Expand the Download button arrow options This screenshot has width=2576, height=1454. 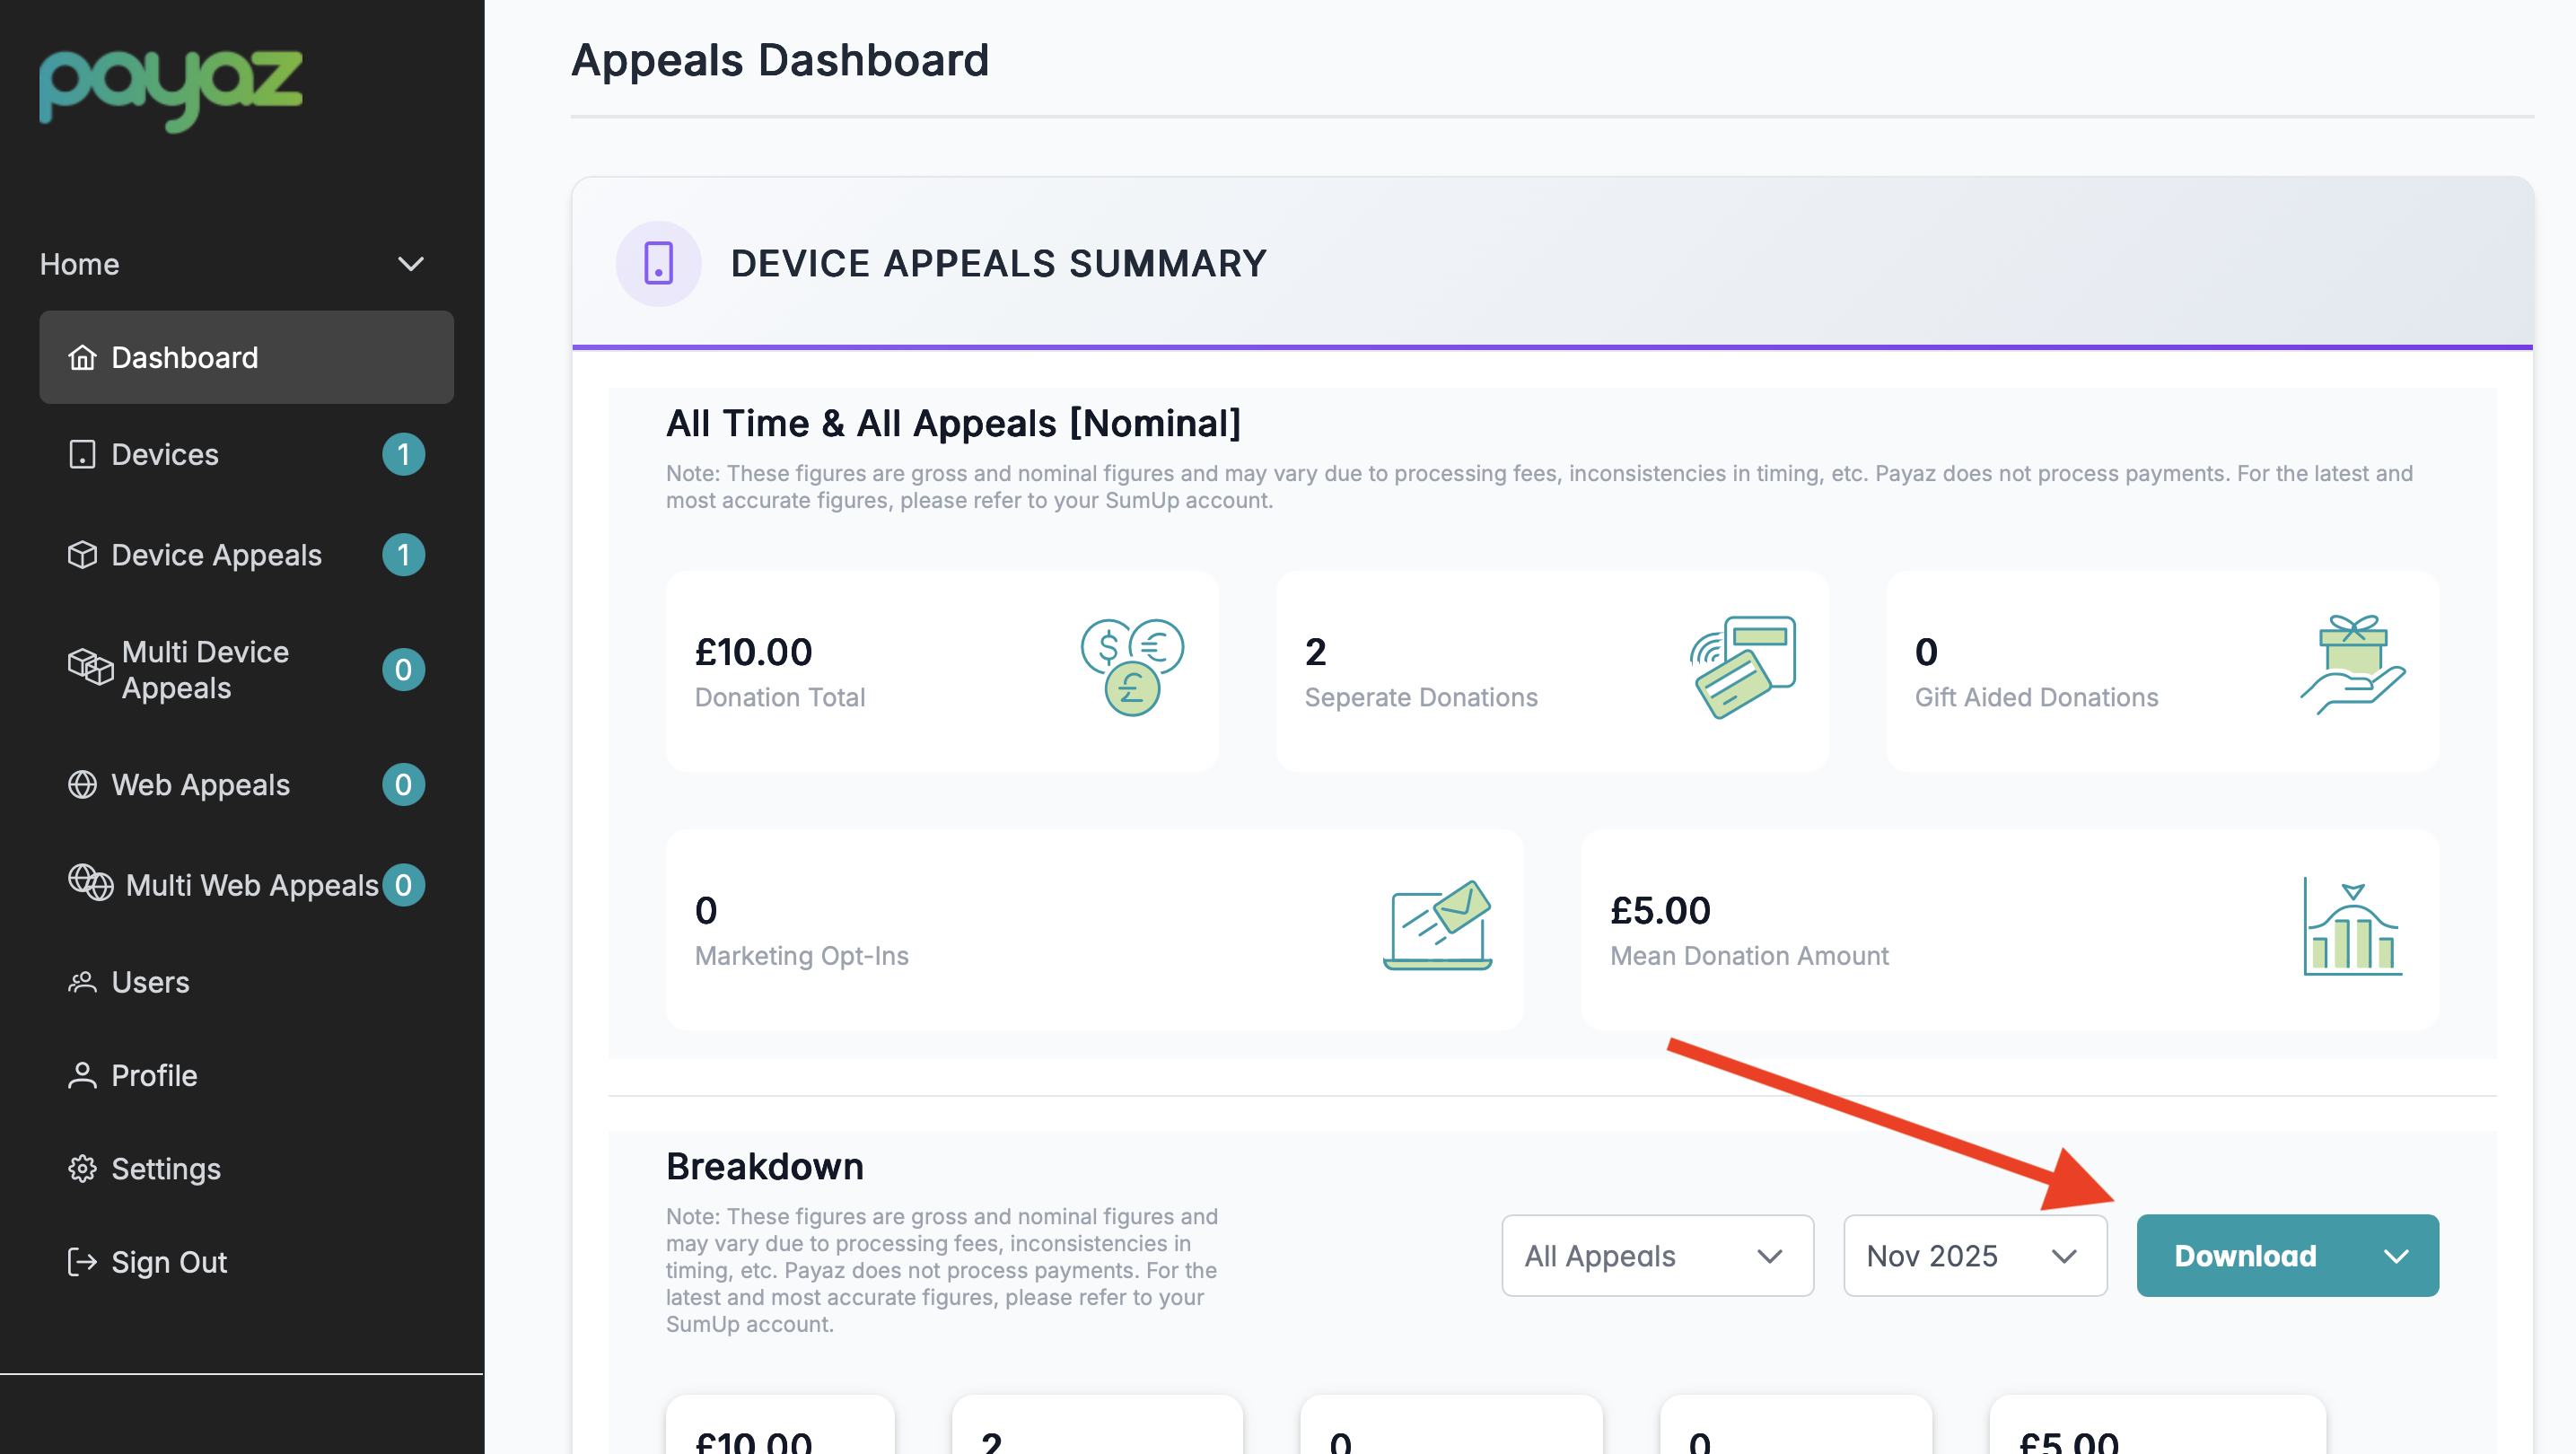2396,1257
